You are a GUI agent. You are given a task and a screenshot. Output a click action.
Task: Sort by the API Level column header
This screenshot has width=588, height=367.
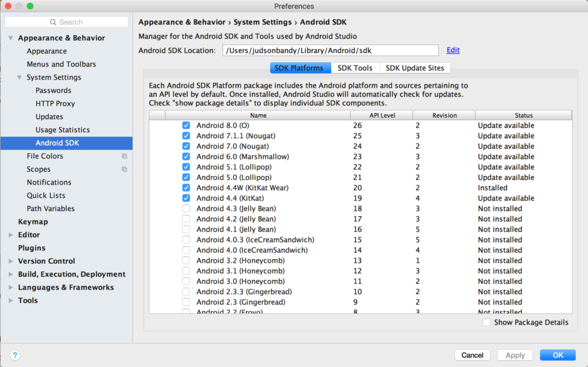382,115
